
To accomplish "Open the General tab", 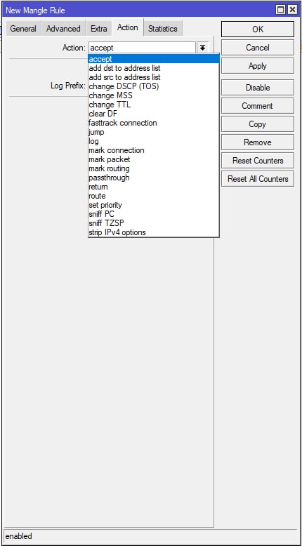I will [x=23, y=29].
